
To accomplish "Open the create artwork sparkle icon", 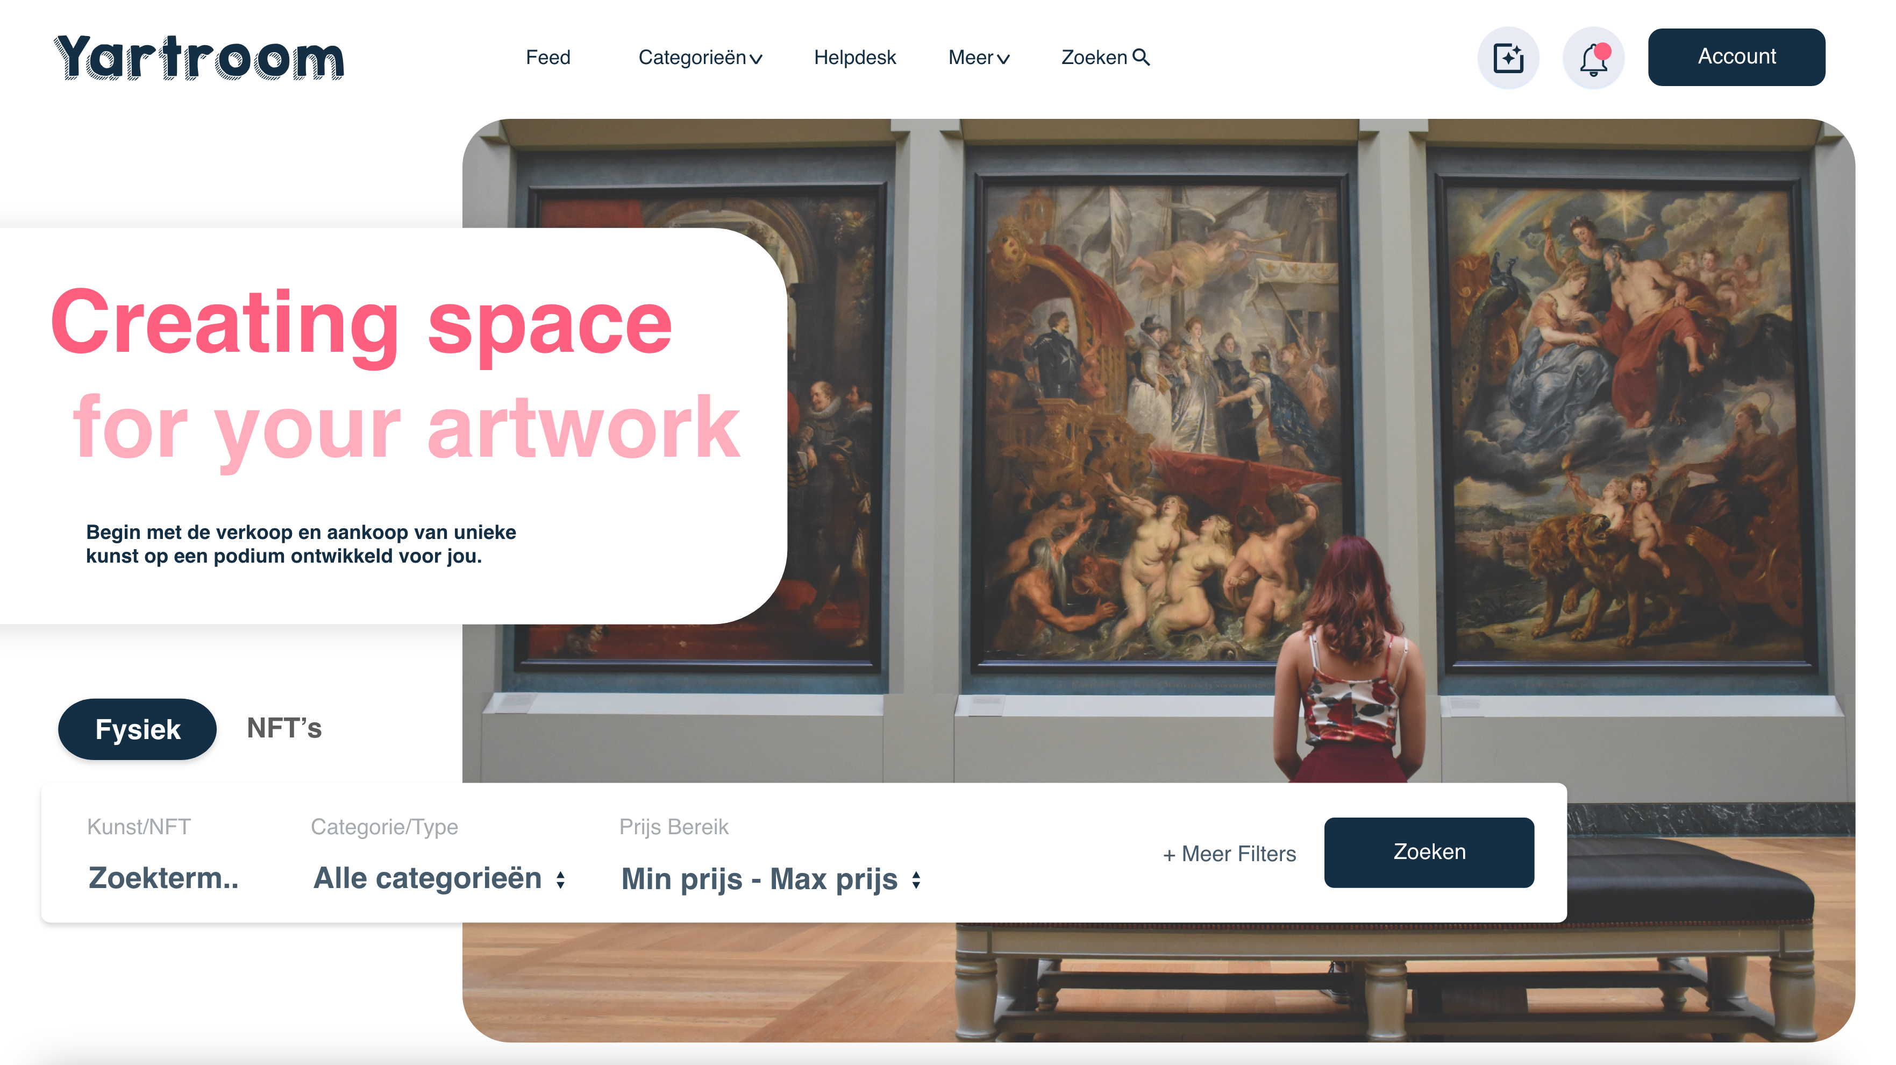I will point(1508,58).
